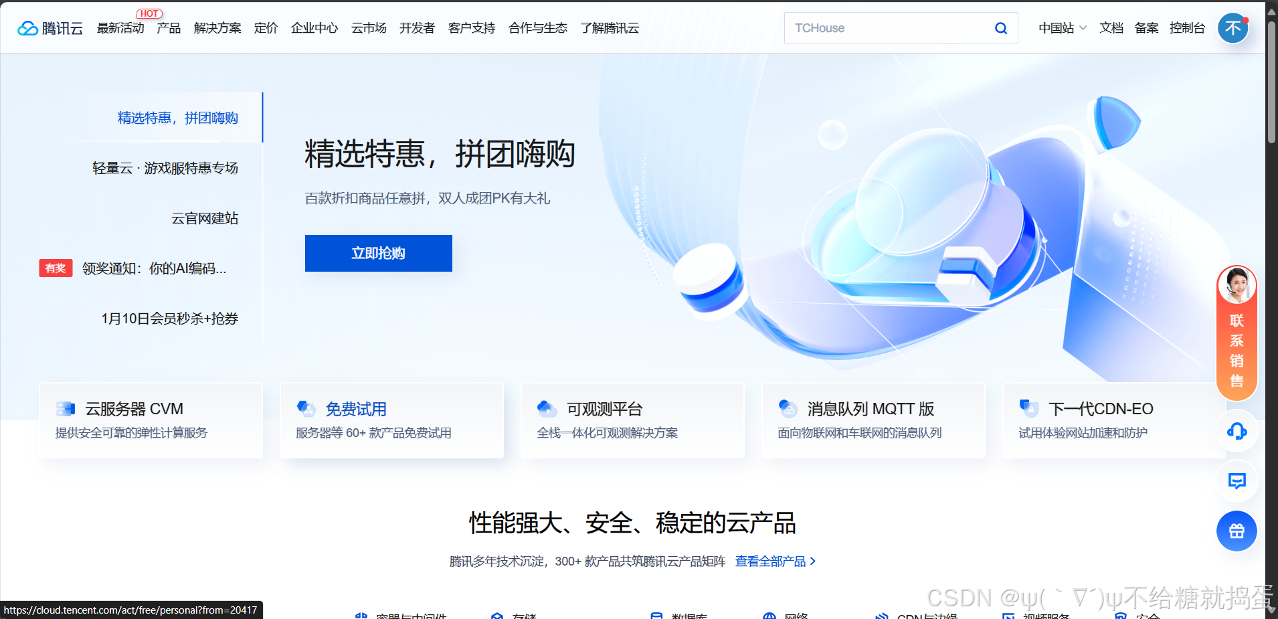Open the 定价 menu
Viewport: 1278px width, 619px height.
coord(266,28)
